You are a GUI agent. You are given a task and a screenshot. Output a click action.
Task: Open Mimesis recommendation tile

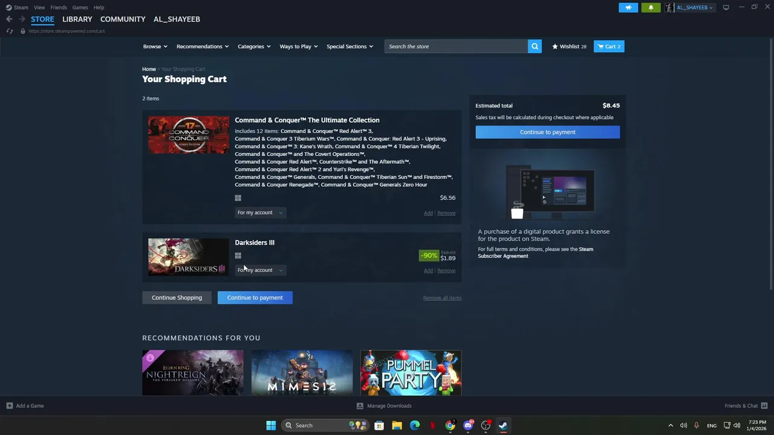[302, 373]
